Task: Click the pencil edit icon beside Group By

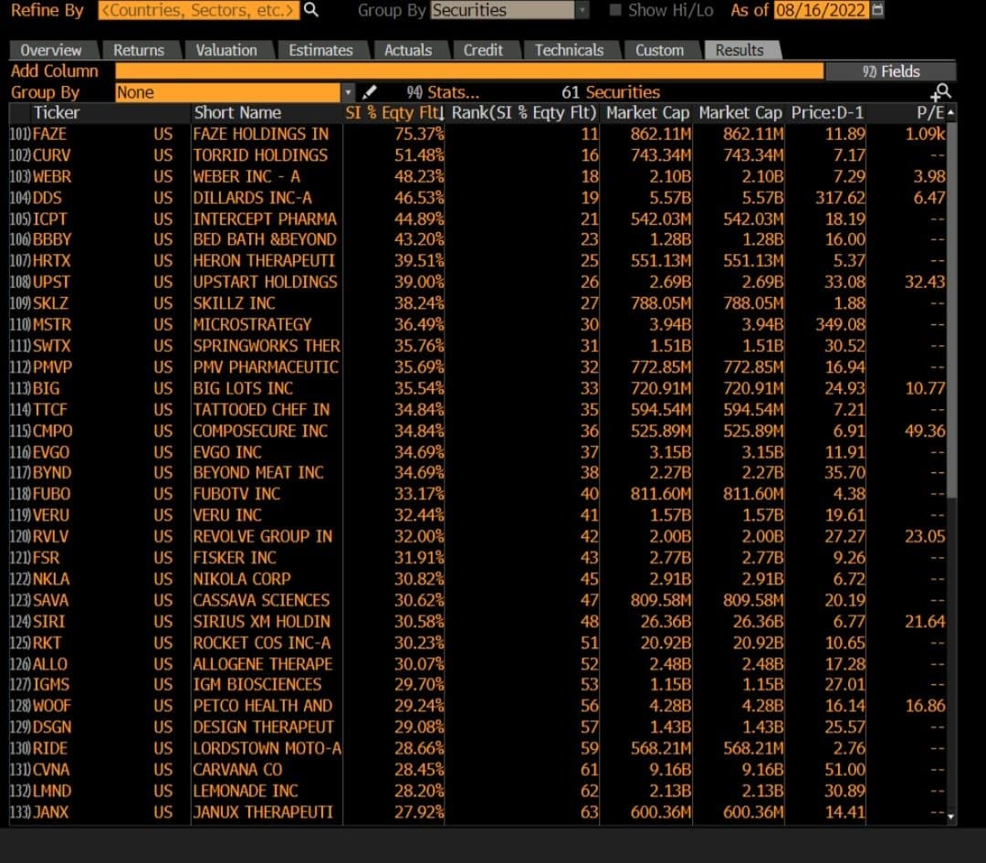Action: point(370,92)
